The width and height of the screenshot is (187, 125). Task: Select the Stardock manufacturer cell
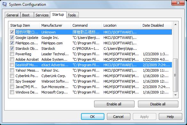[x=48, y=49]
